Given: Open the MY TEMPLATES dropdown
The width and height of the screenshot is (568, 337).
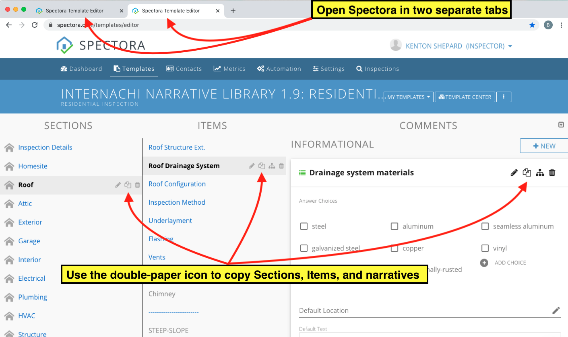Looking at the screenshot, I should click(409, 97).
